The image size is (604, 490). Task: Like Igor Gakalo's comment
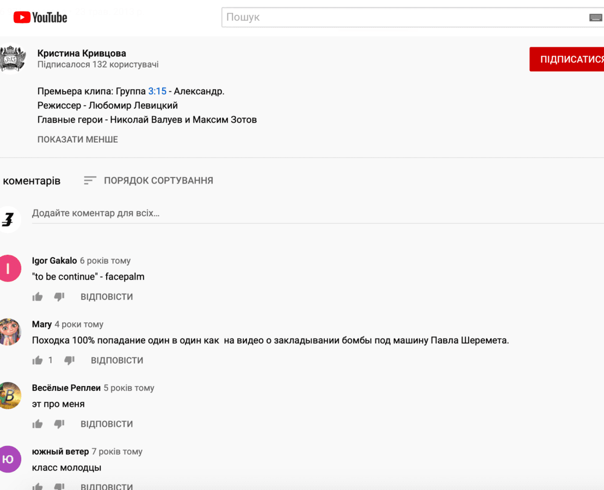[38, 297]
